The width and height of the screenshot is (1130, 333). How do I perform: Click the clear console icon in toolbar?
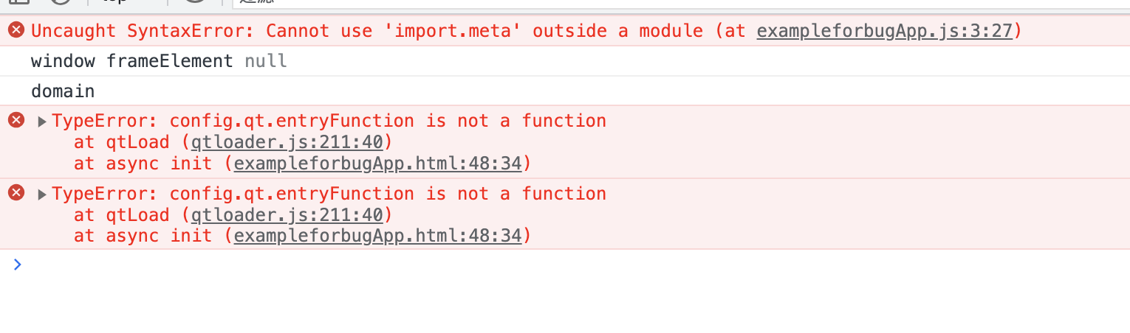point(61,3)
